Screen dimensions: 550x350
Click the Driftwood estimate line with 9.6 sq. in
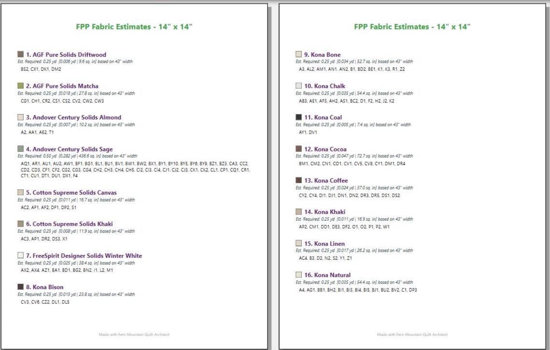coord(75,61)
